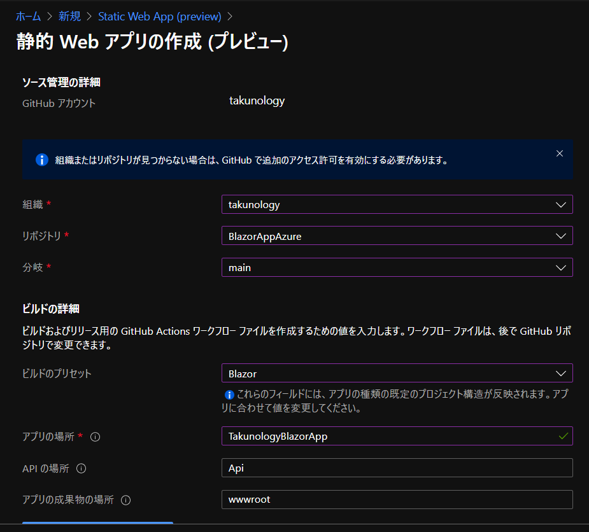
Task: Navigate to ホーム breadcrumb
Action: coord(28,16)
